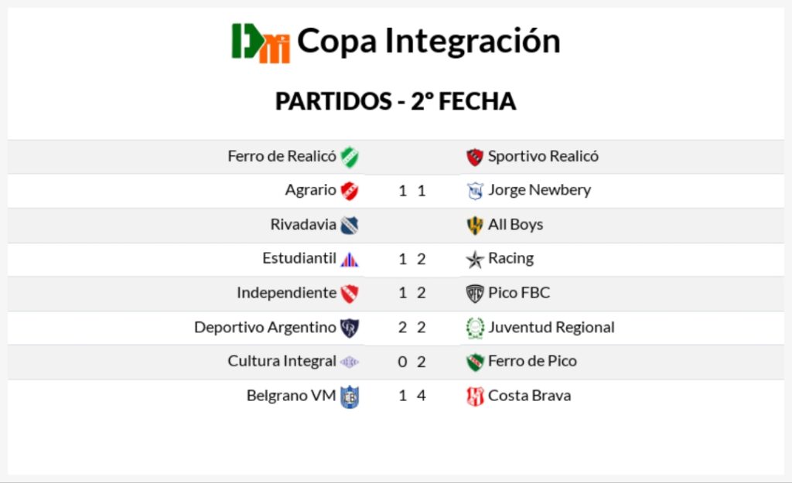Select the Cultura Integral team name
This screenshot has height=483, width=792.
[x=282, y=361]
